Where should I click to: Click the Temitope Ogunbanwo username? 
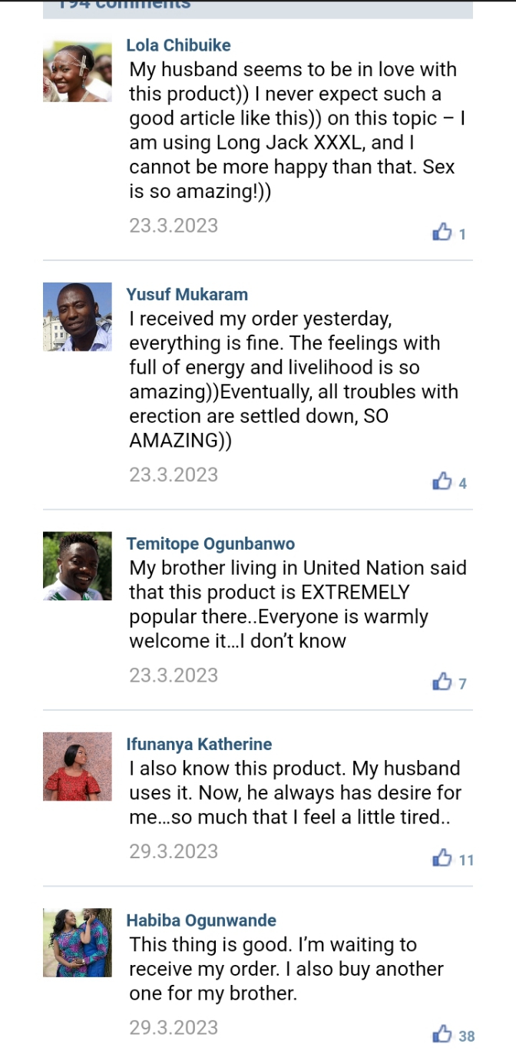click(x=210, y=544)
